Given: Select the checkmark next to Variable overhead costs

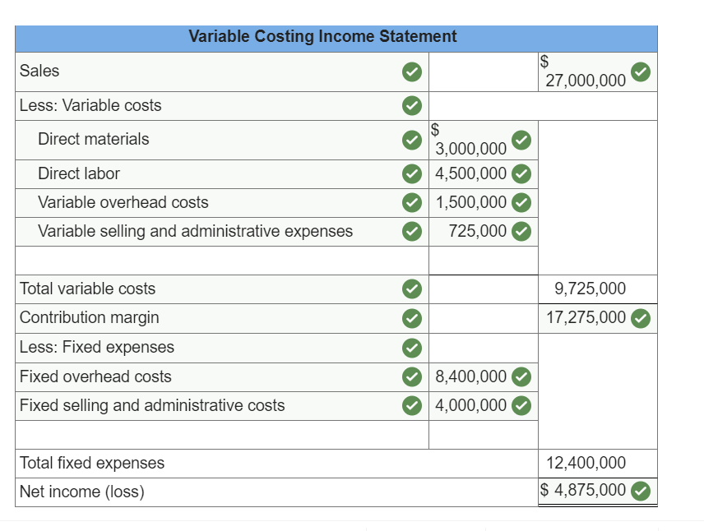Looking at the screenshot, I should pyautogui.click(x=412, y=202).
